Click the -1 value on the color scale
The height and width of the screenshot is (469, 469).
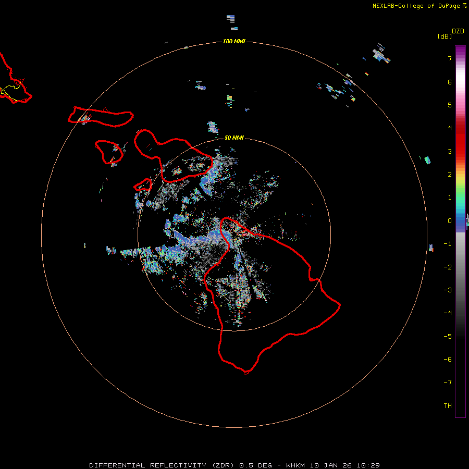click(x=448, y=244)
